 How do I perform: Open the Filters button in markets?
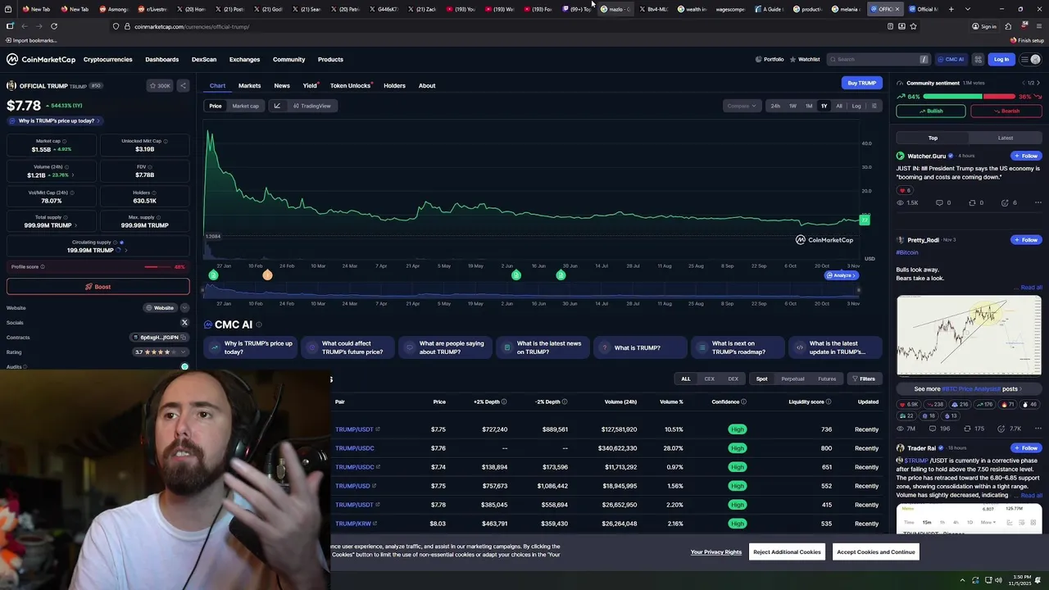click(864, 379)
